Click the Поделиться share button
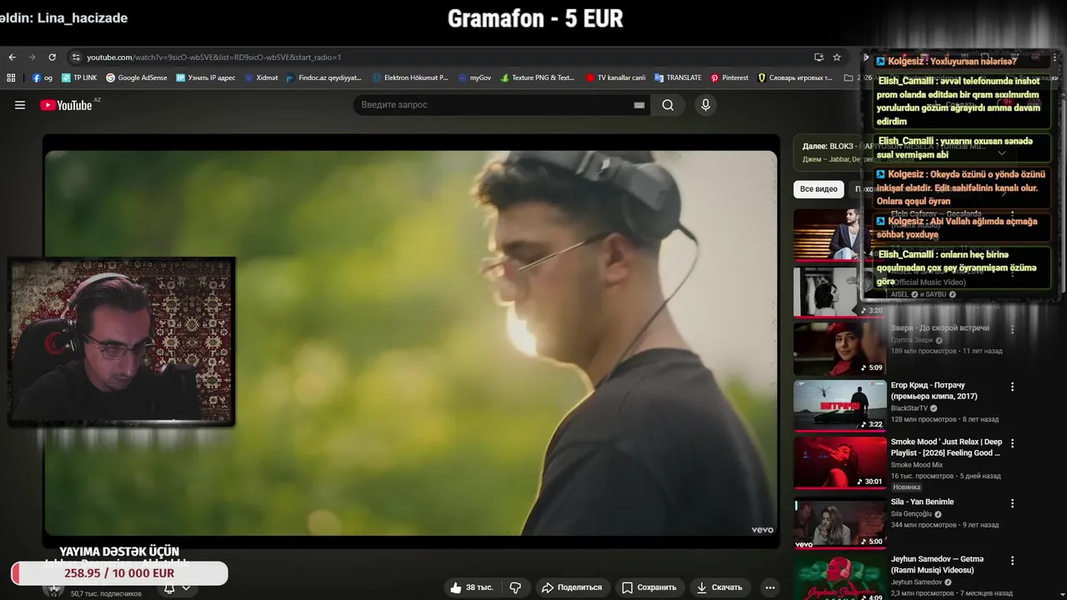Screen dimensions: 1067x600 572,587
